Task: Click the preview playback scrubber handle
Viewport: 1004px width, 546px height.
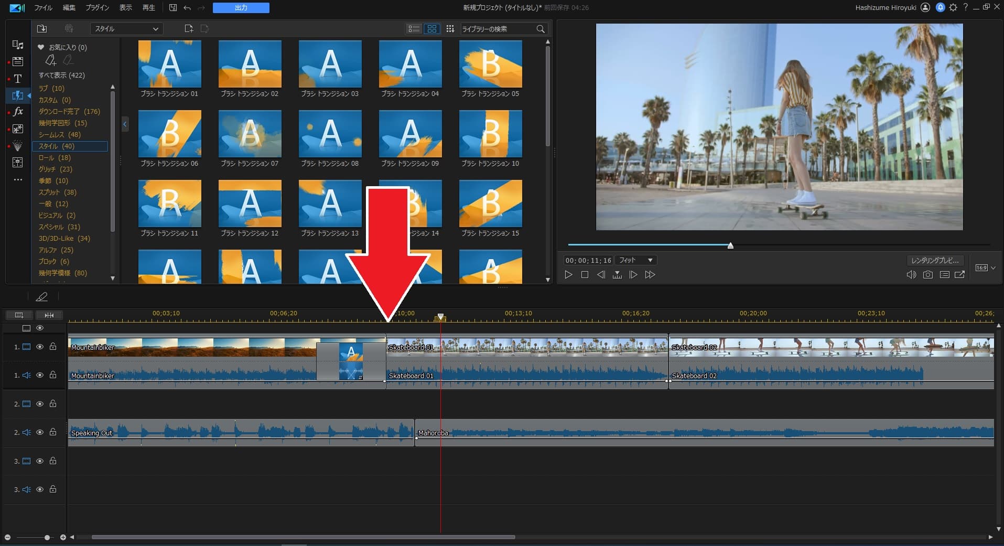Action: click(x=730, y=245)
